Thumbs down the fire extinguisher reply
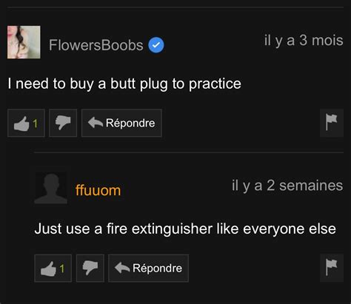 [x=90, y=268]
